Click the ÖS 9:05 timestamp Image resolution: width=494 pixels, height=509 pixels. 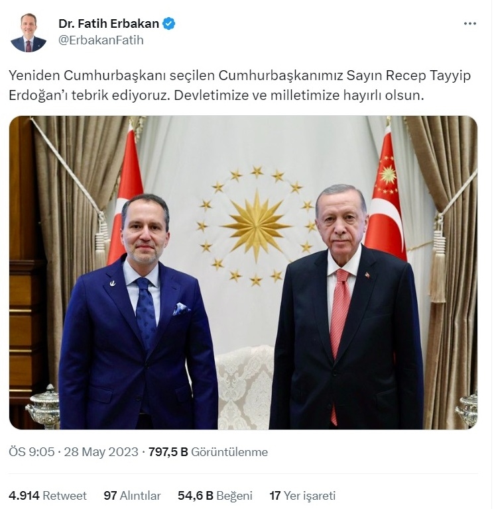tap(32, 452)
